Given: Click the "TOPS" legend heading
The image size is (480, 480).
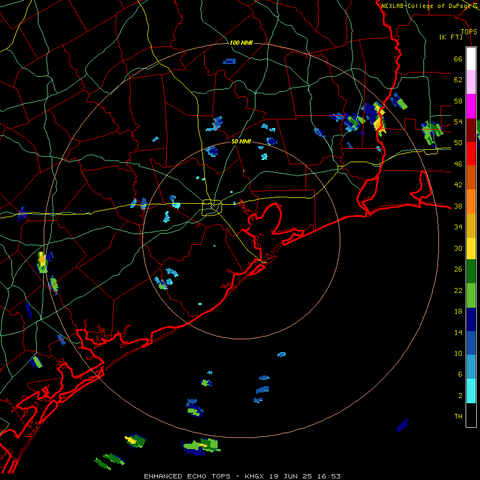Looking at the screenshot, I should tap(469, 32).
